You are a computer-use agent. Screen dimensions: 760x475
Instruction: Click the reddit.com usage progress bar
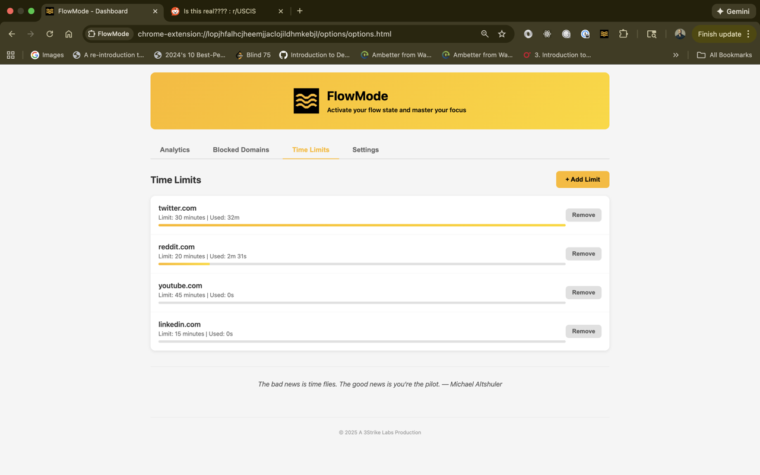click(x=362, y=264)
